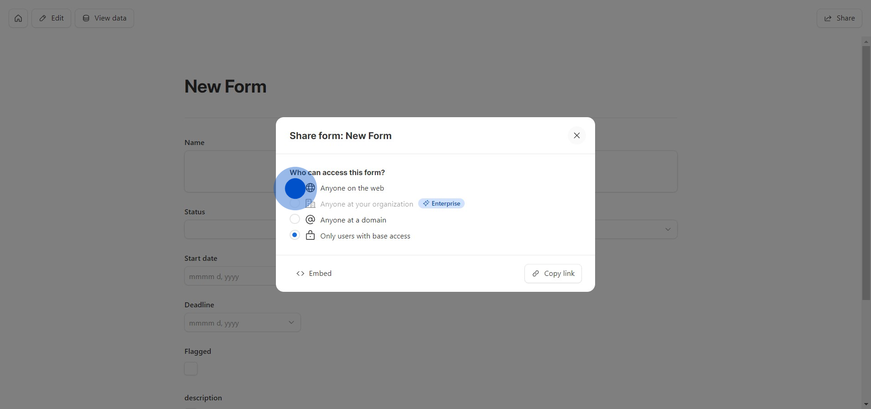Click the organization building icon
The height and width of the screenshot is (409, 871).
click(311, 204)
